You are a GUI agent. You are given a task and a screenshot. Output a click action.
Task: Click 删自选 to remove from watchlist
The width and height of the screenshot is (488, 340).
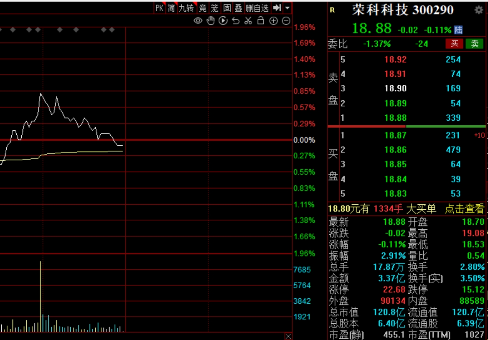tap(257, 8)
